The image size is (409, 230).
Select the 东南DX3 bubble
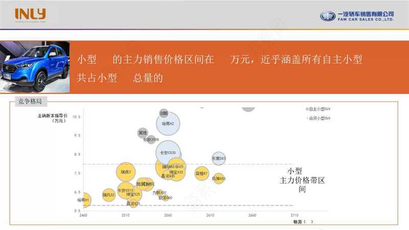[219, 158]
